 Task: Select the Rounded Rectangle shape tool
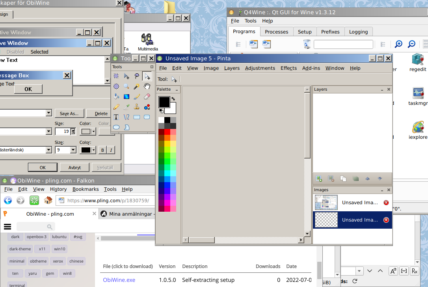point(147,117)
